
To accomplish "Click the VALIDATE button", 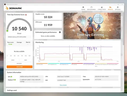I will point(19,63).
